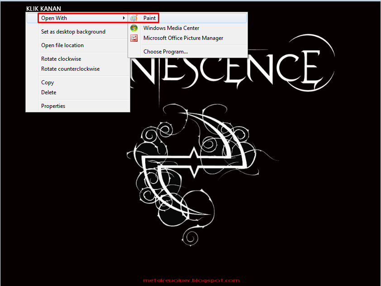The image size is (381, 286).
Task: Choose Open file location
Action: 78,45
